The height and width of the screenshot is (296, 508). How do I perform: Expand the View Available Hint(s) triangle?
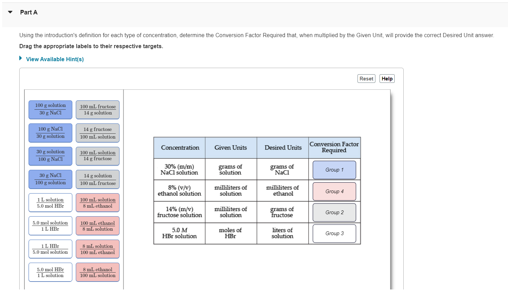coord(21,58)
